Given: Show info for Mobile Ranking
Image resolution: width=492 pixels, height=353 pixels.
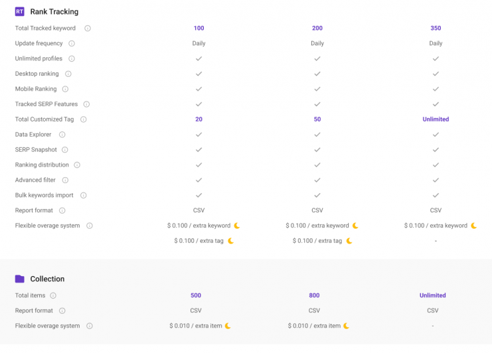Looking at the screenshot, I should point(65,89).
